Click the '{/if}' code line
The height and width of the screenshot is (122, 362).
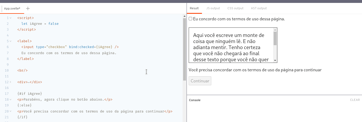pyautogui.click(x=22, y=117)
